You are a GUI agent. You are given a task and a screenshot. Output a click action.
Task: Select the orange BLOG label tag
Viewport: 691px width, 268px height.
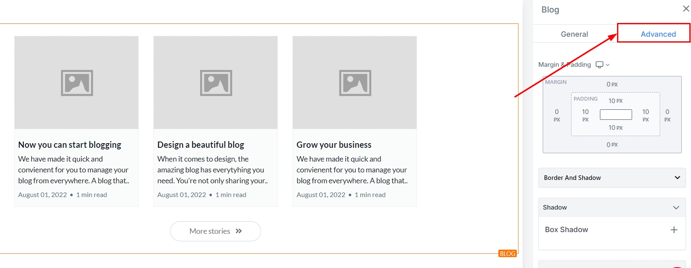508,253
